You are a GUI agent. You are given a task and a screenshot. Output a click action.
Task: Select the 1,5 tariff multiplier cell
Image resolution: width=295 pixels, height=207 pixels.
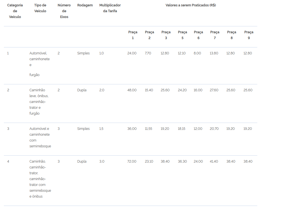(x=101, y=129)
